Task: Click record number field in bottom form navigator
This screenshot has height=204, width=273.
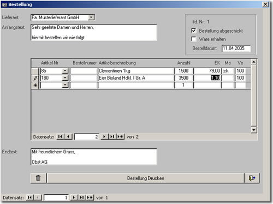Action: coord(56,197)
